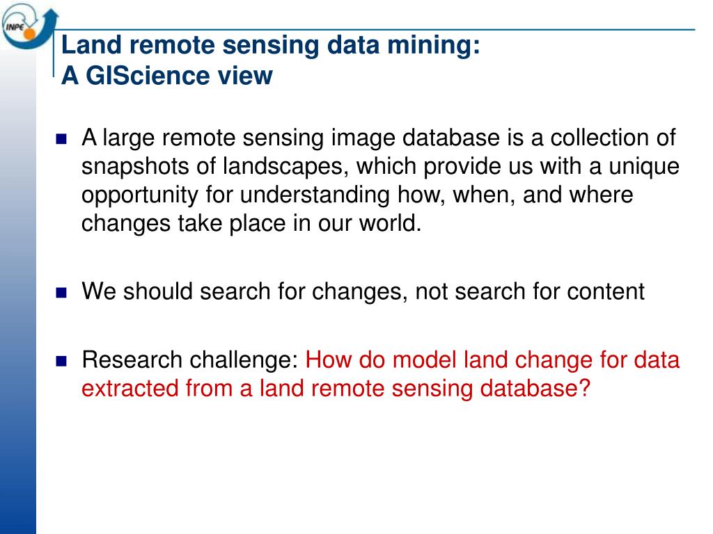Image resolution: width=713 pixels, height=534 pixels.
Task: Click the second square bullet marker
Action: coord(61,293)
